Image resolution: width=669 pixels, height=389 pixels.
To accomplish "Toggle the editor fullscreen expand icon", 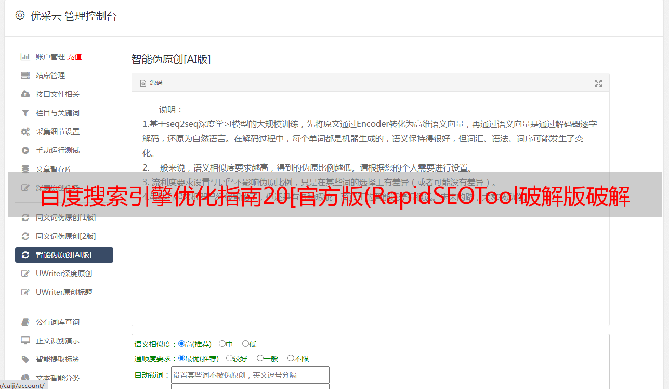I will [598, 83].
